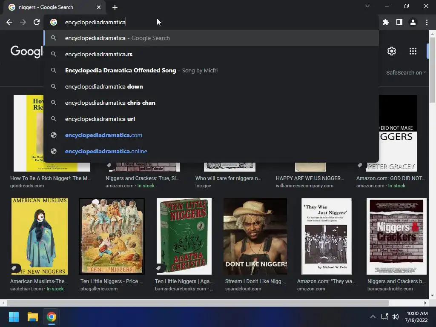This screenshot has height=327, width=436.
Task: Open the encyclopediadramatica.com URL suggestion
Action: (211, 135)
